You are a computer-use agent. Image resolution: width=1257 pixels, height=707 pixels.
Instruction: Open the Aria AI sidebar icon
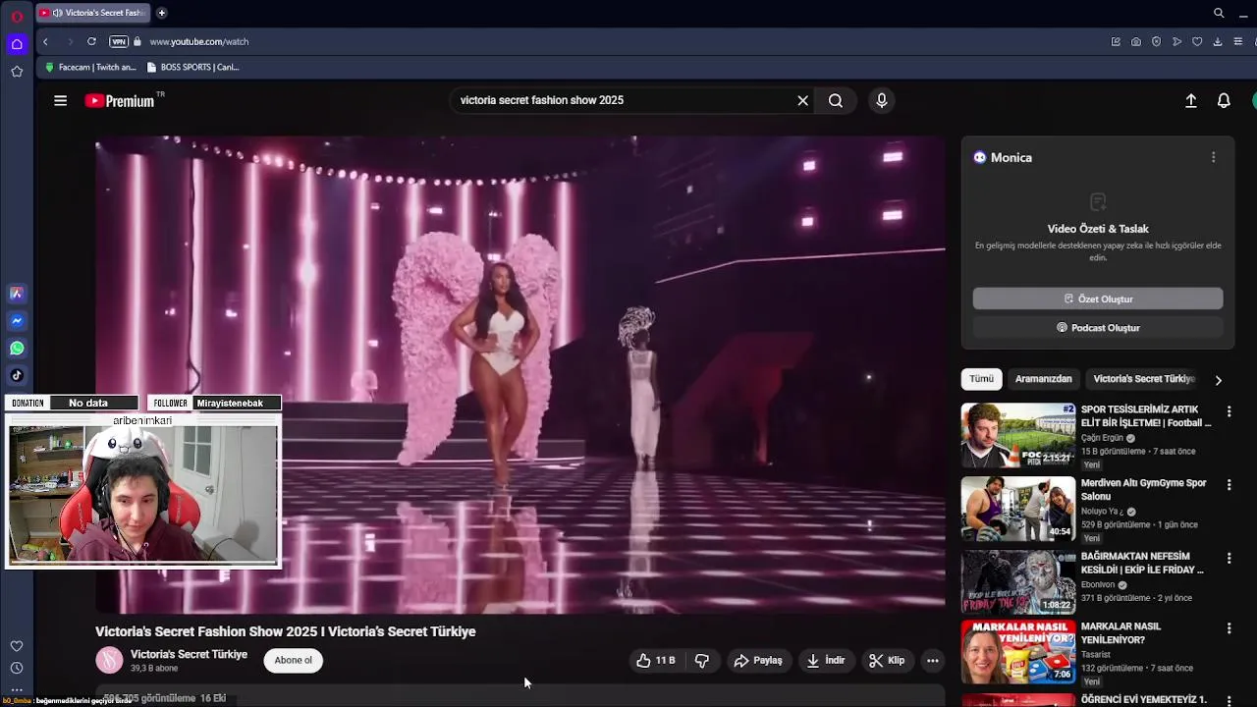17,294
